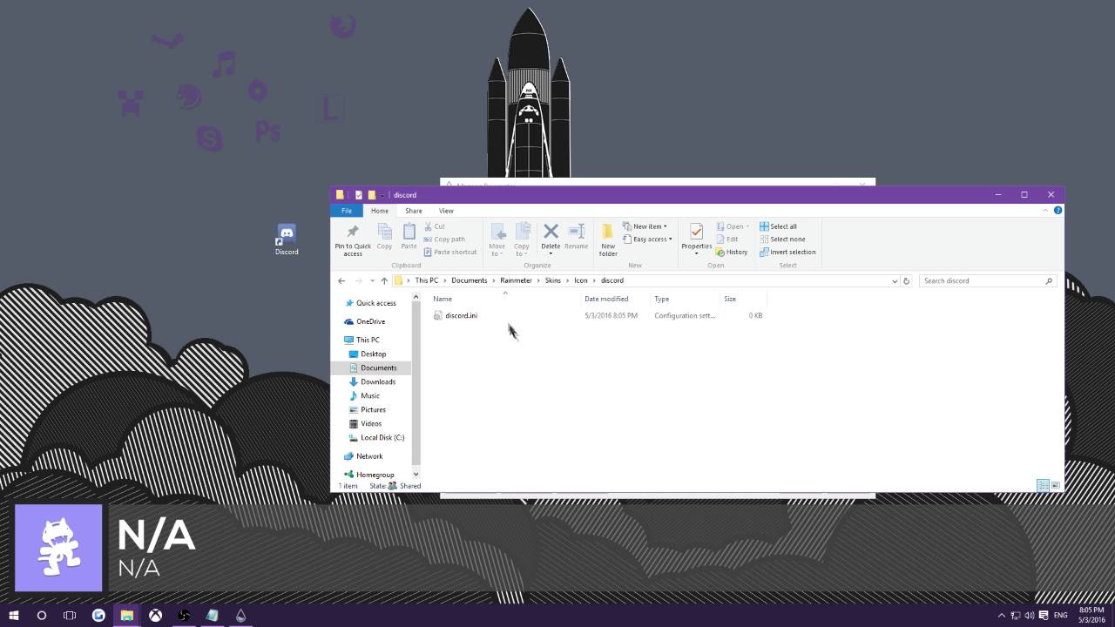The width and height of the screenshot is (1115, 627).
Task: Click Rainmeter in the address path
Action: coord(516,280)
